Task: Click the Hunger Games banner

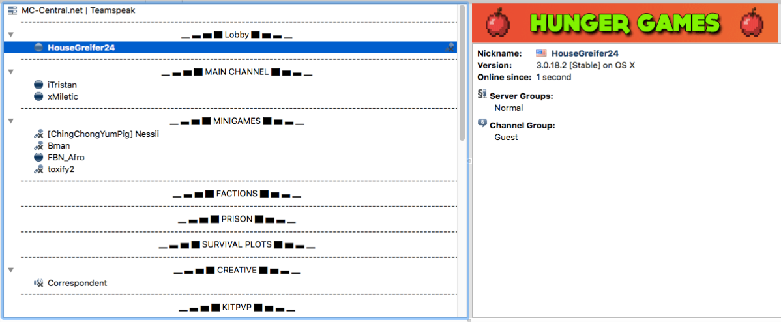Action: tap(626, 23)
